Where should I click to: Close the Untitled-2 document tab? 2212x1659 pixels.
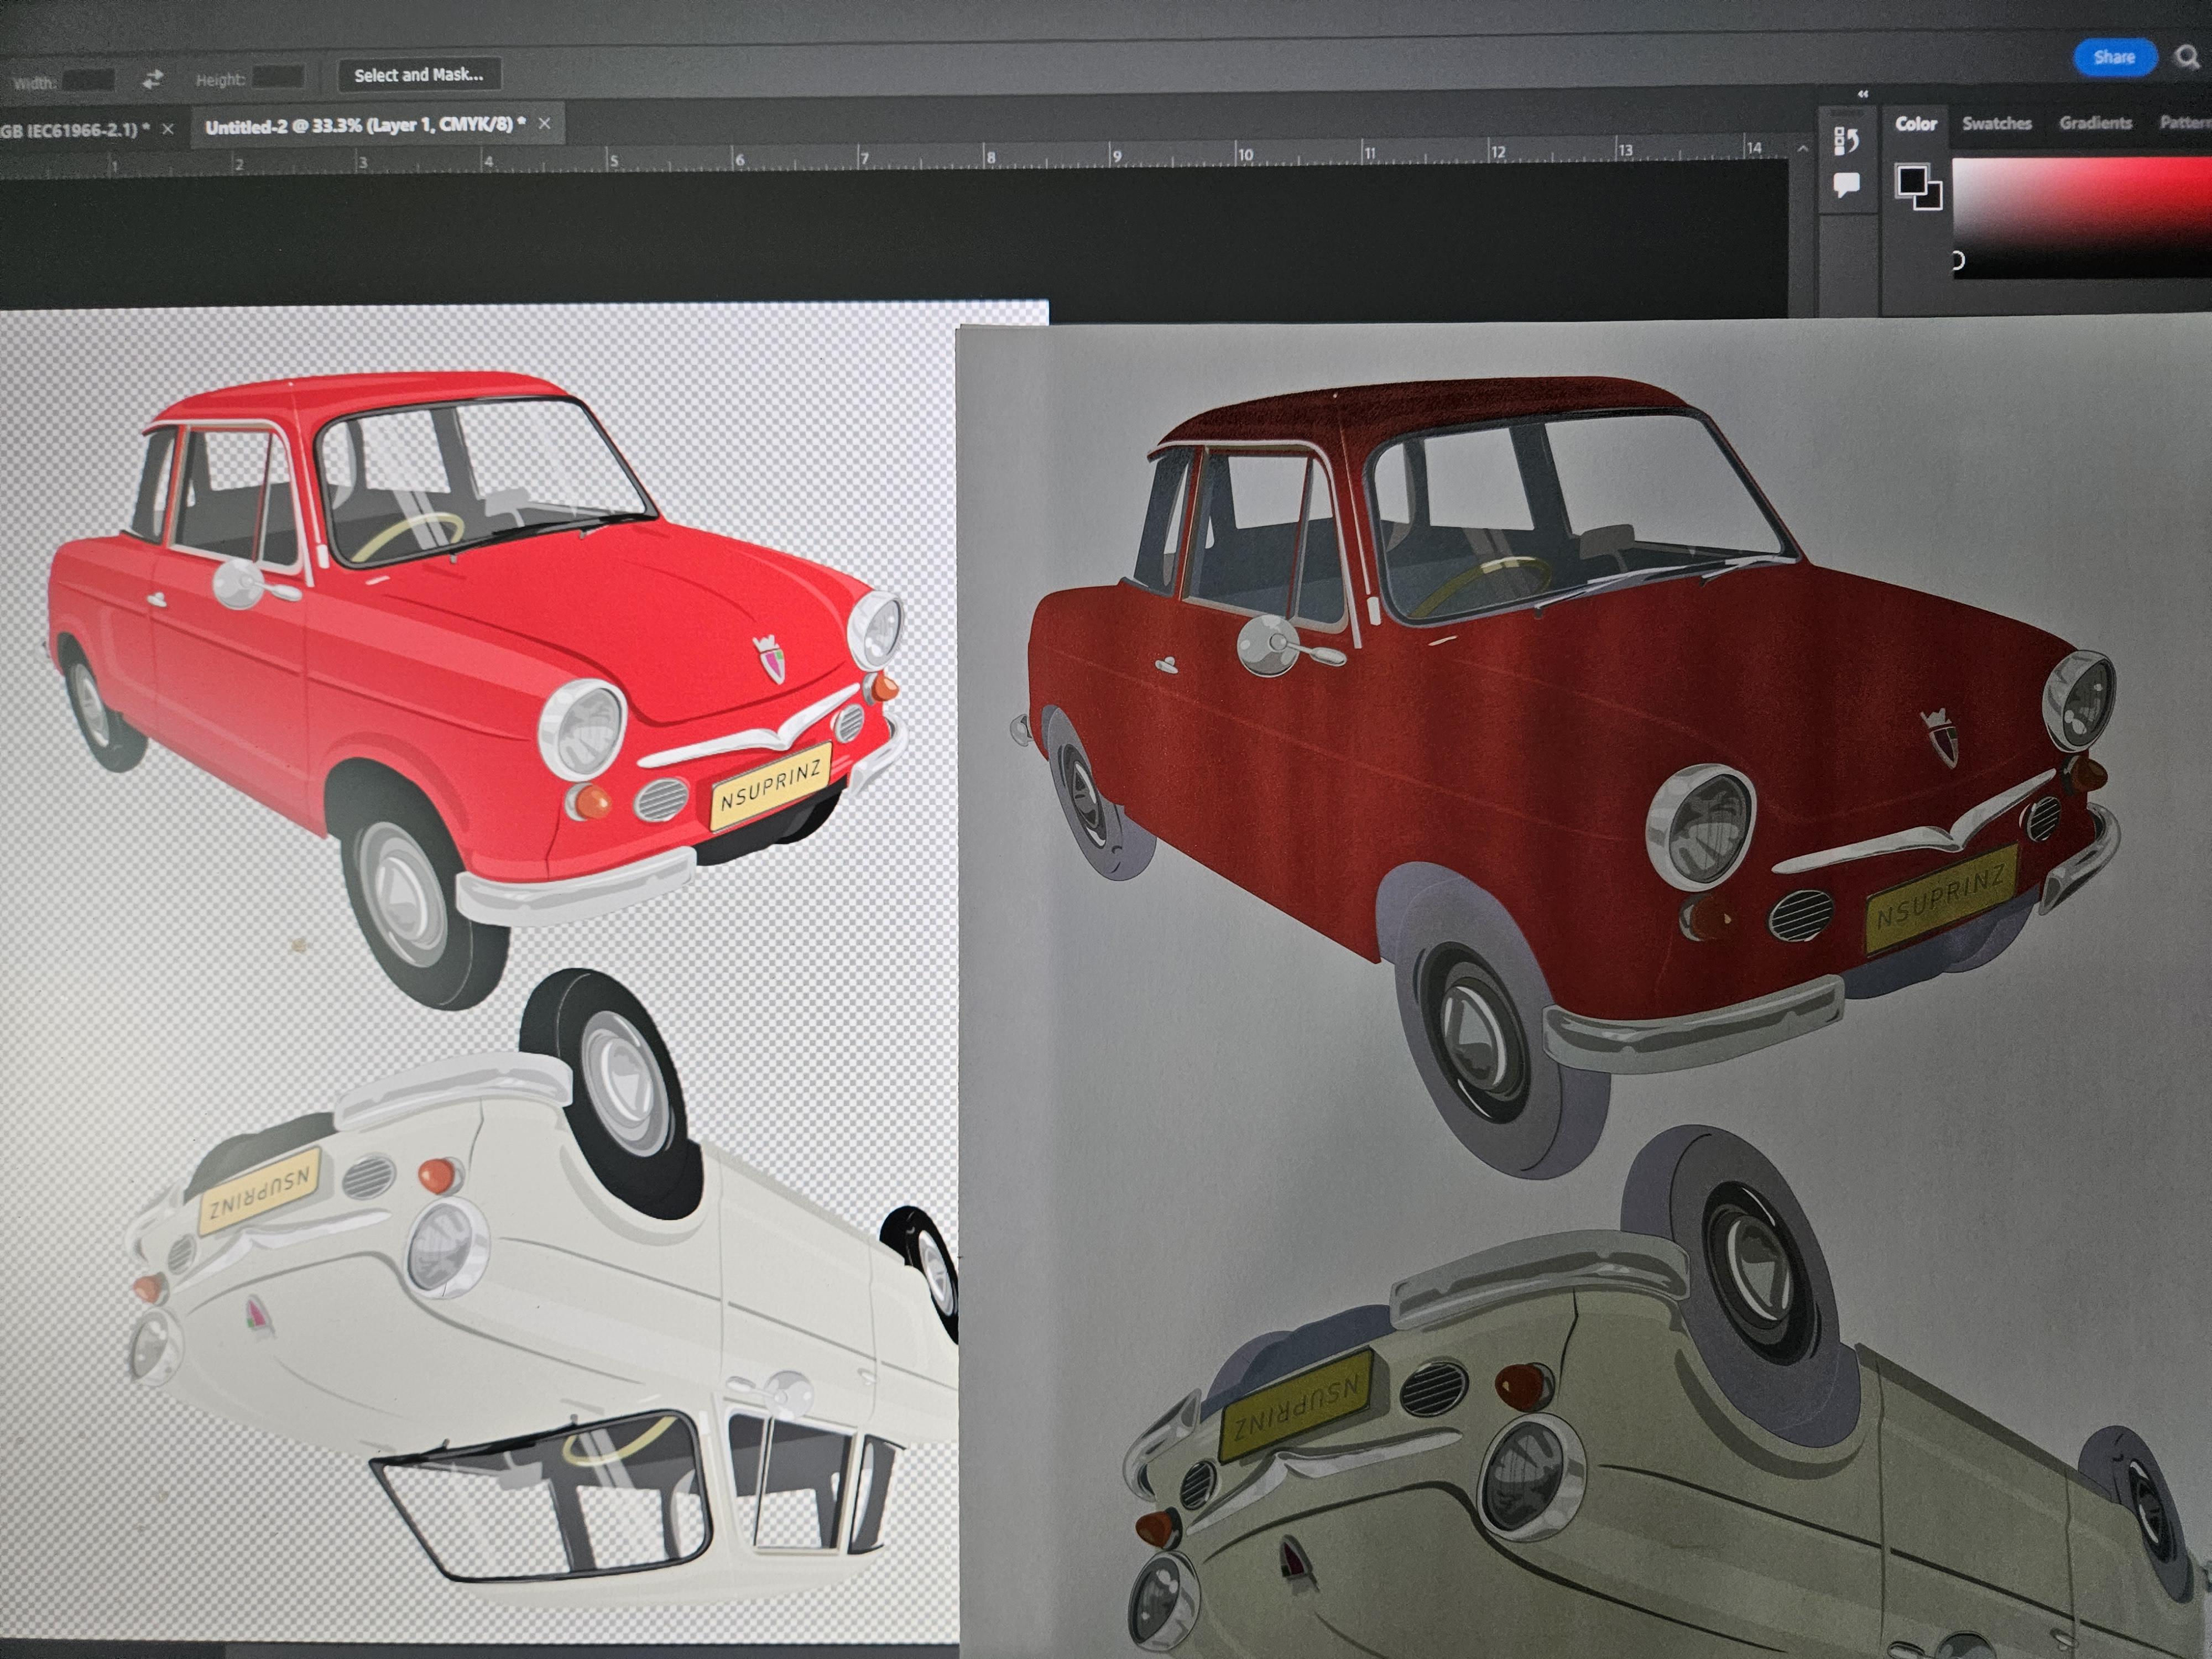pyautogui.click(x=544, y=124)
